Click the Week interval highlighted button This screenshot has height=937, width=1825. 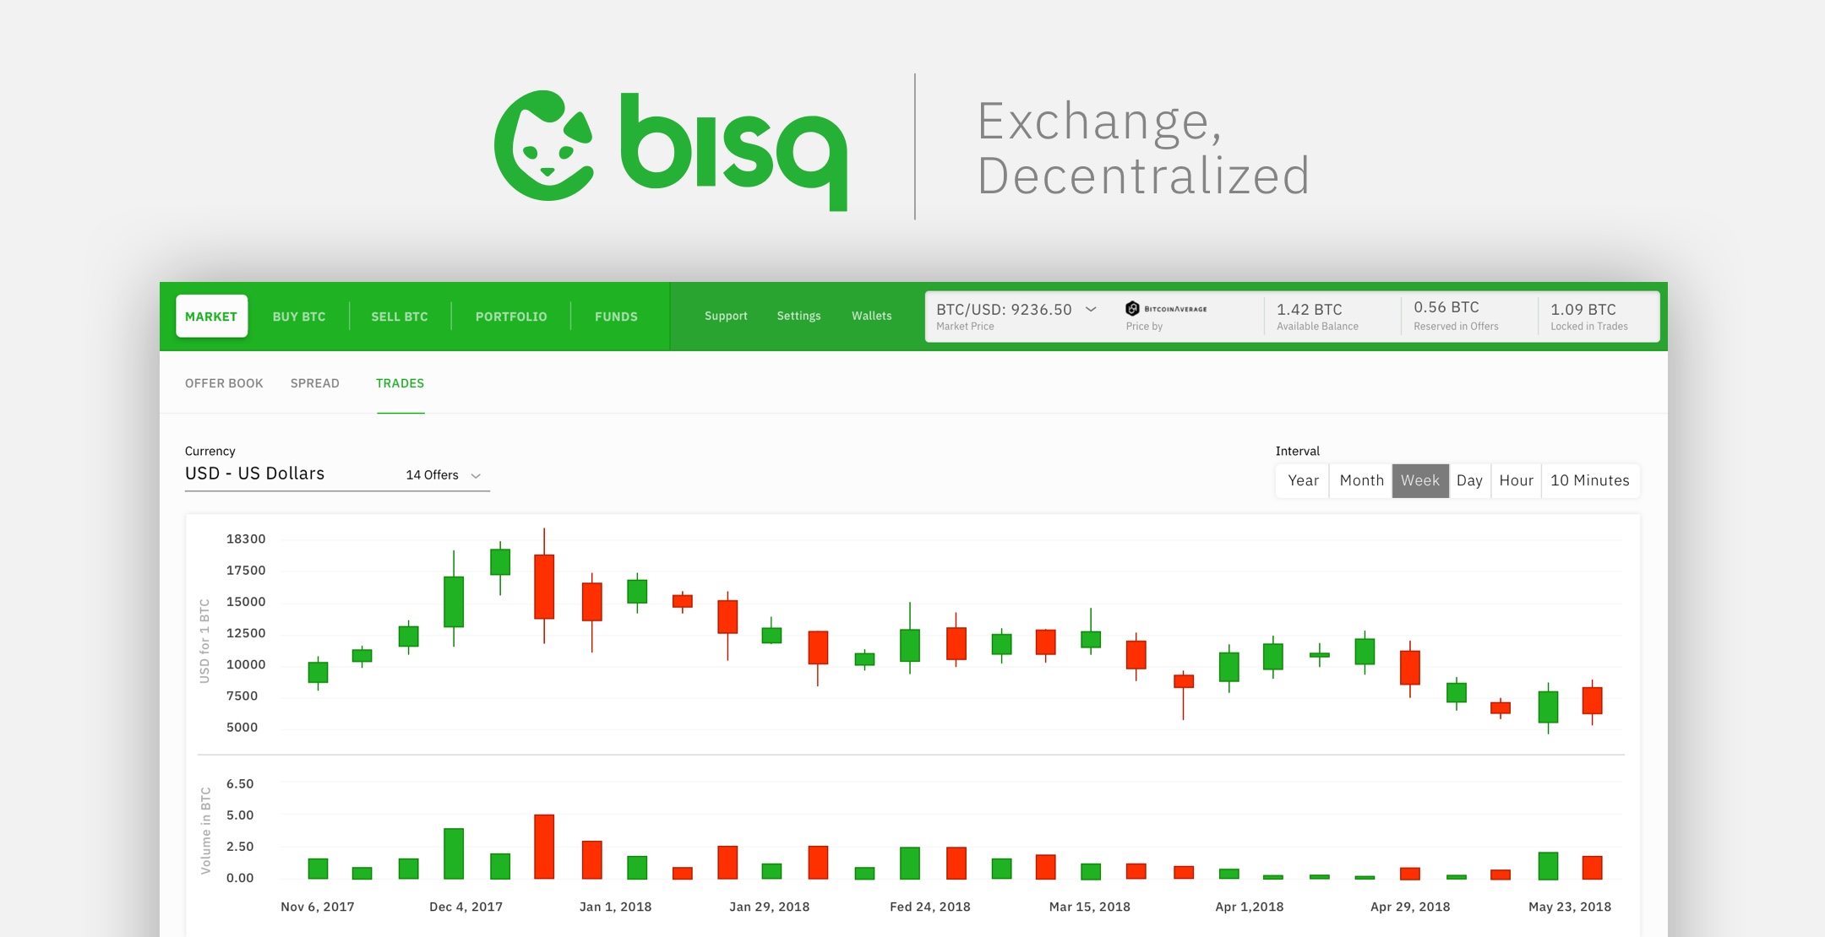click(x=1419, y=478)
